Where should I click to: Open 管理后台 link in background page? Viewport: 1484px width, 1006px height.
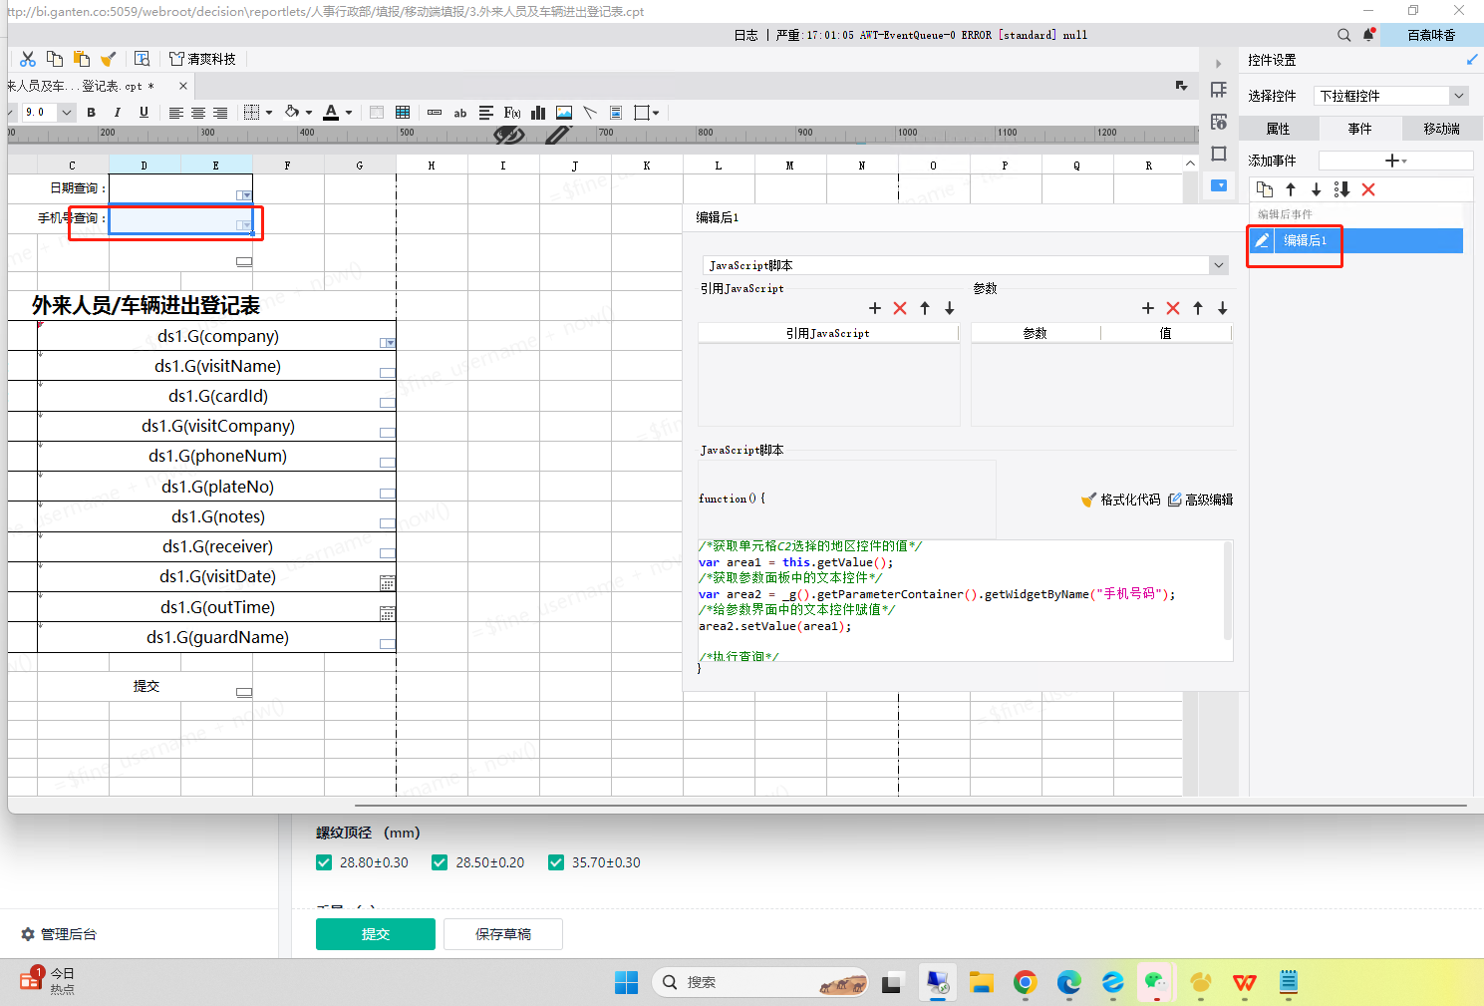59,934
